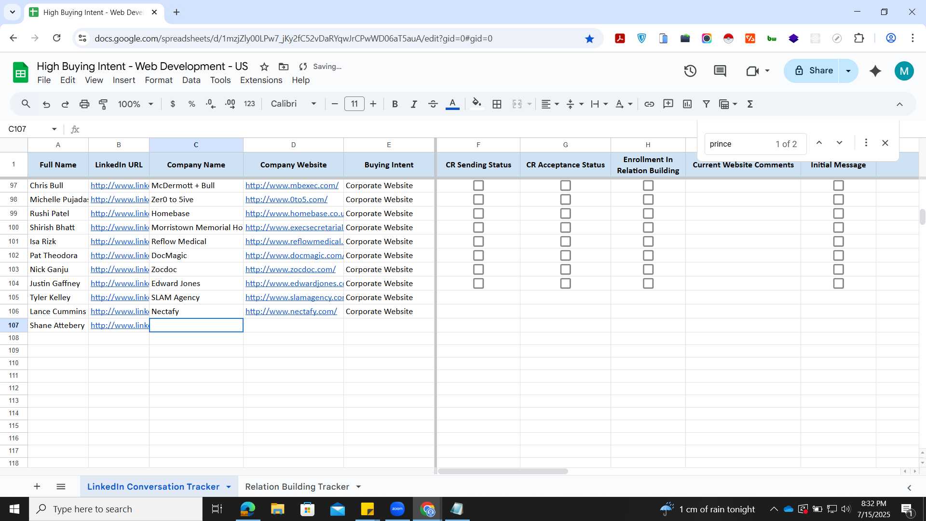Open all comments panel icon

[x=720, y=71]
